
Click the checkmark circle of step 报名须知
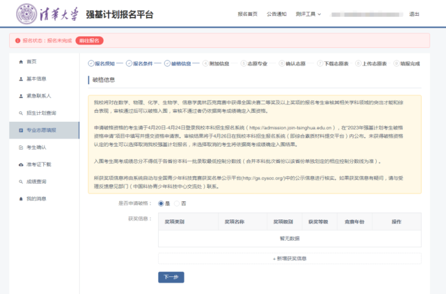click(91, 64)
